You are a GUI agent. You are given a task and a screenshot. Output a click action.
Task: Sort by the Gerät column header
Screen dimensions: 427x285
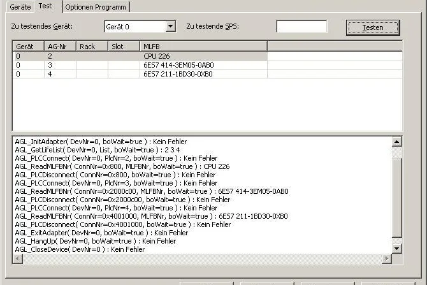(28, 47)
